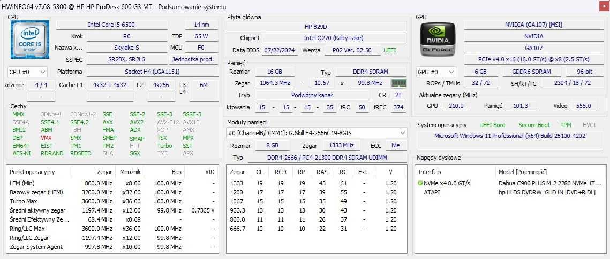Click the NVIDIA (GA107) [MSI] field
The width and height of the screenshot is (610, 259).
(533, 25)
